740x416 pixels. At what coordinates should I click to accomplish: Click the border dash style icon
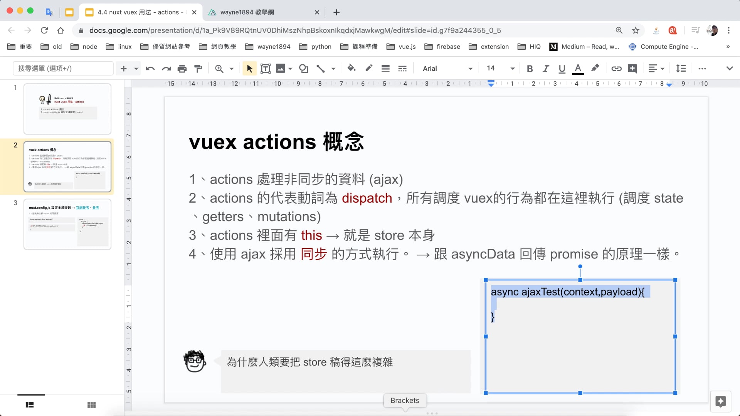click(402, 69)
